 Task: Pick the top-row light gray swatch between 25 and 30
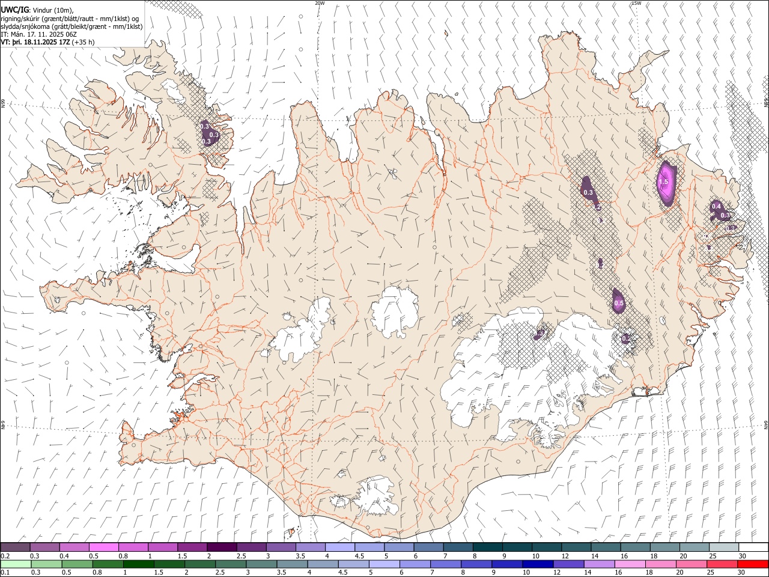[x=725, y=547]
